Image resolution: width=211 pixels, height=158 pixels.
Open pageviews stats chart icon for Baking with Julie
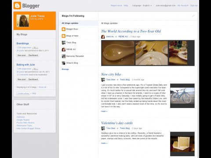point(35,69)
